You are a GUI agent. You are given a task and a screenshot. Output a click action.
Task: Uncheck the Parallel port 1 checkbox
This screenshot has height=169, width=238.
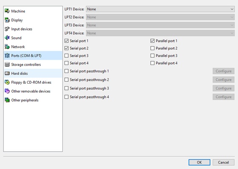point(152,41)
